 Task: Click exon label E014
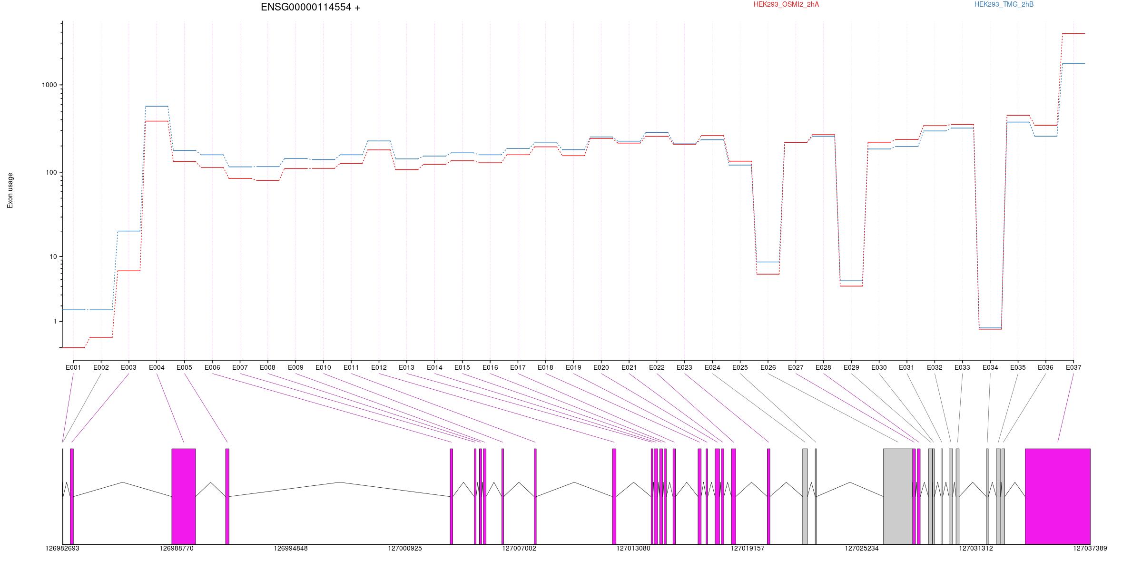coord(434,367)
